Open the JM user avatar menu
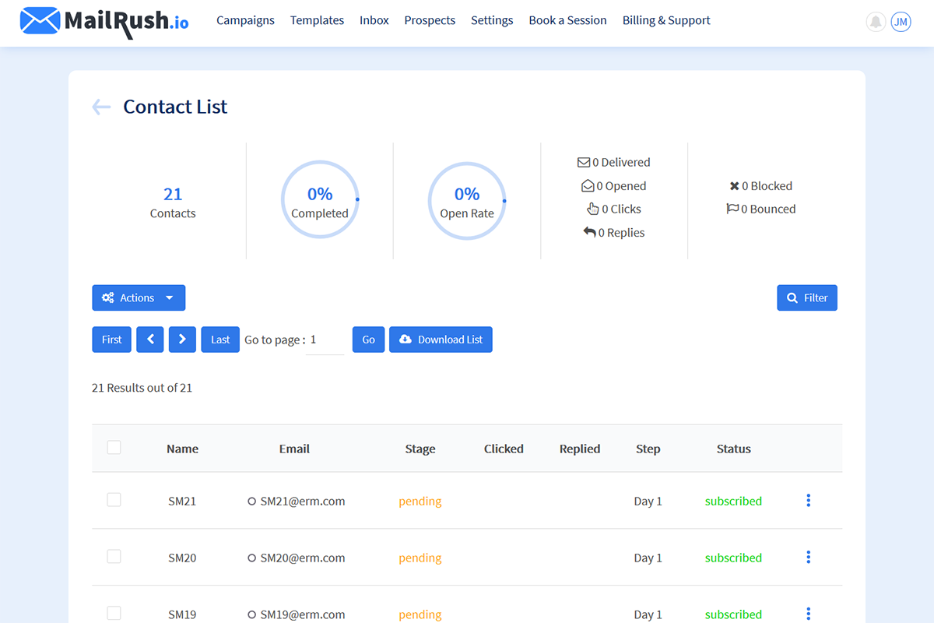This screenshot has height=623, width=934. coord(901,22)
